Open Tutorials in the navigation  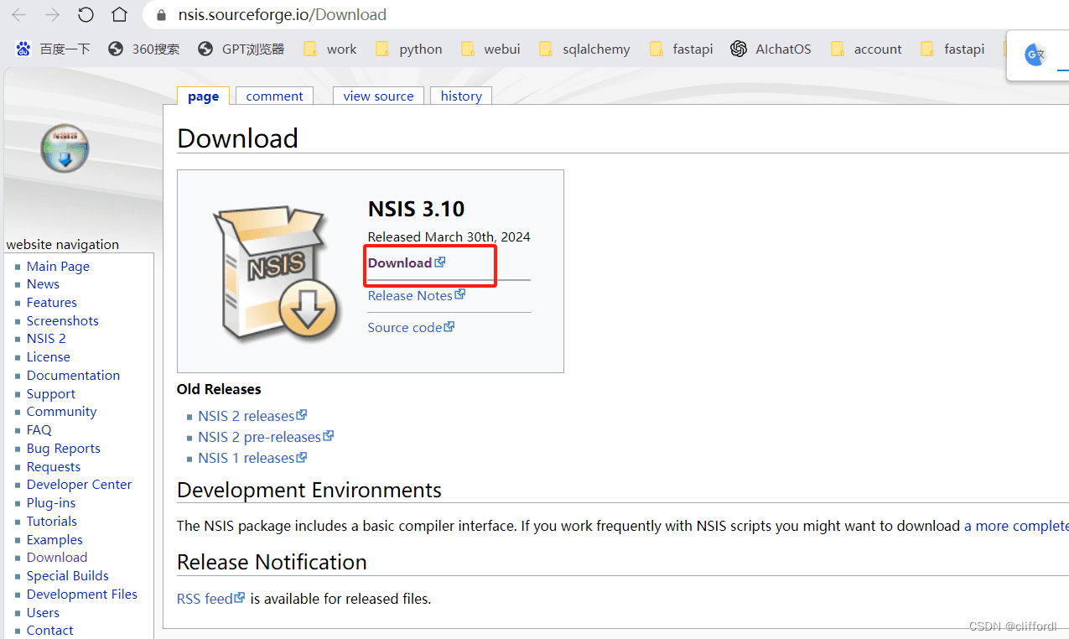tap(52, 522)
